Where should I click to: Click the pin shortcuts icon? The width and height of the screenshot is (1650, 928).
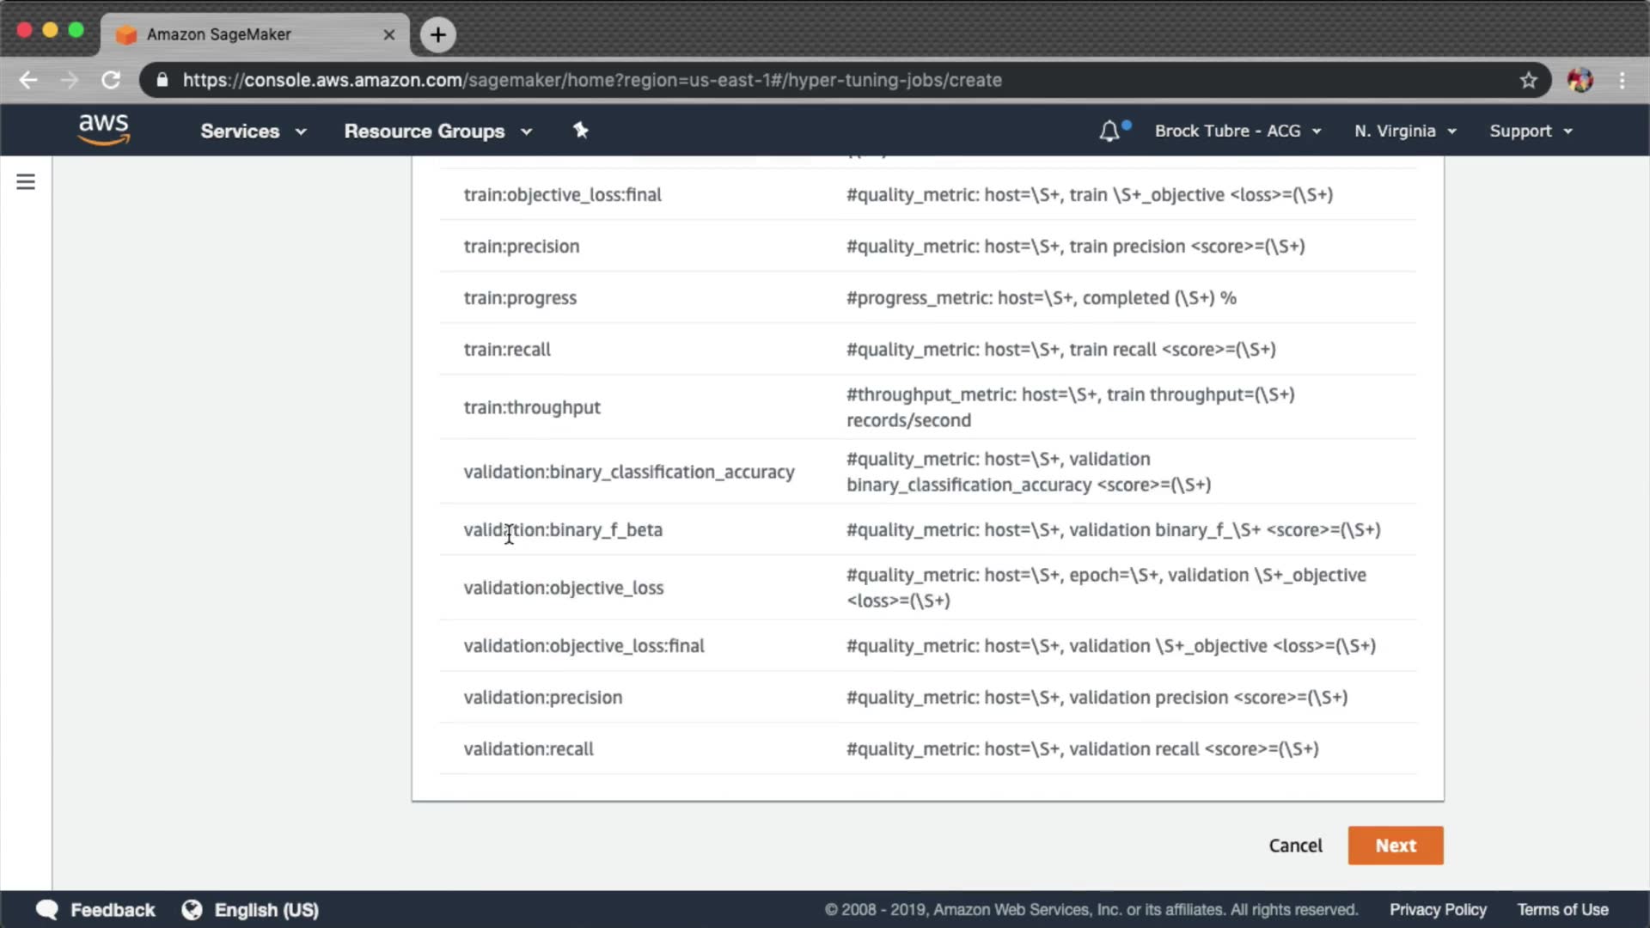point(581,131)
